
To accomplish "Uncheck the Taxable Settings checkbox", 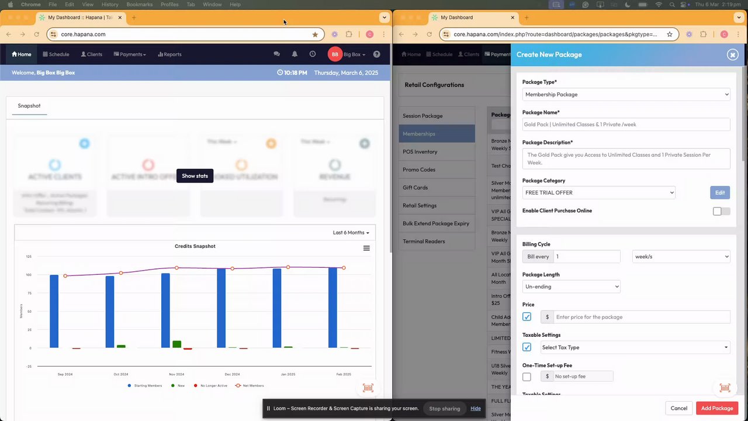I will [527, 347].
